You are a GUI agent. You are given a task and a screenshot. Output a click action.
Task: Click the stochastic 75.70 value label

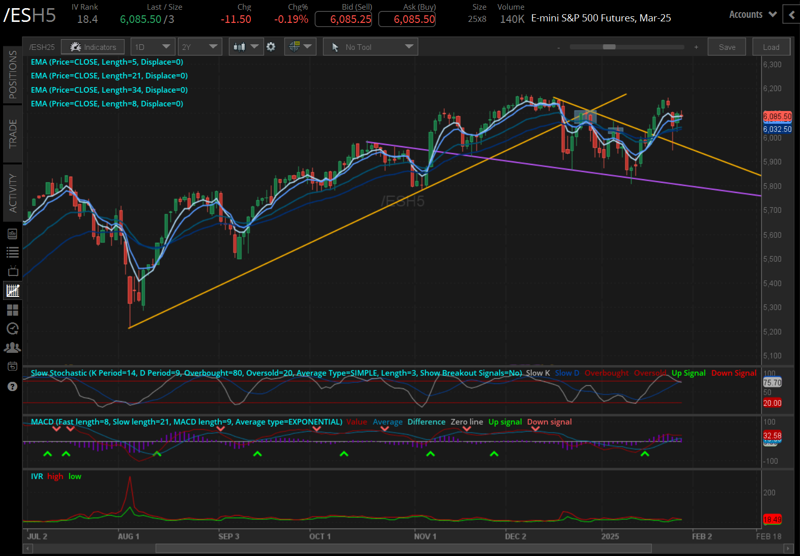[x=772, y=382]
